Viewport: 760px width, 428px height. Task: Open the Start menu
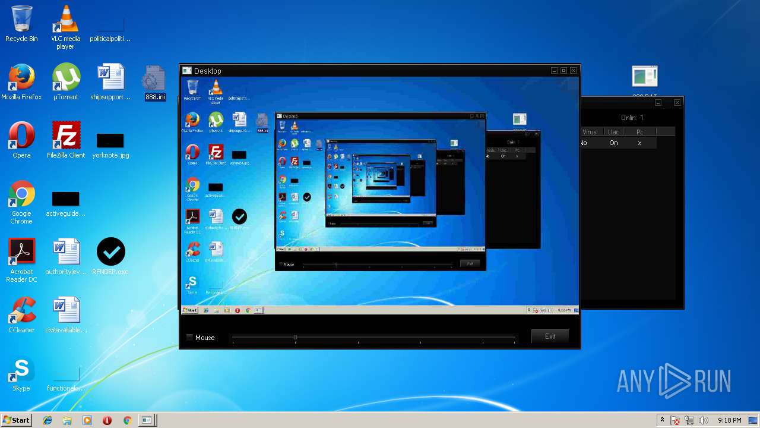pos(17,420)
